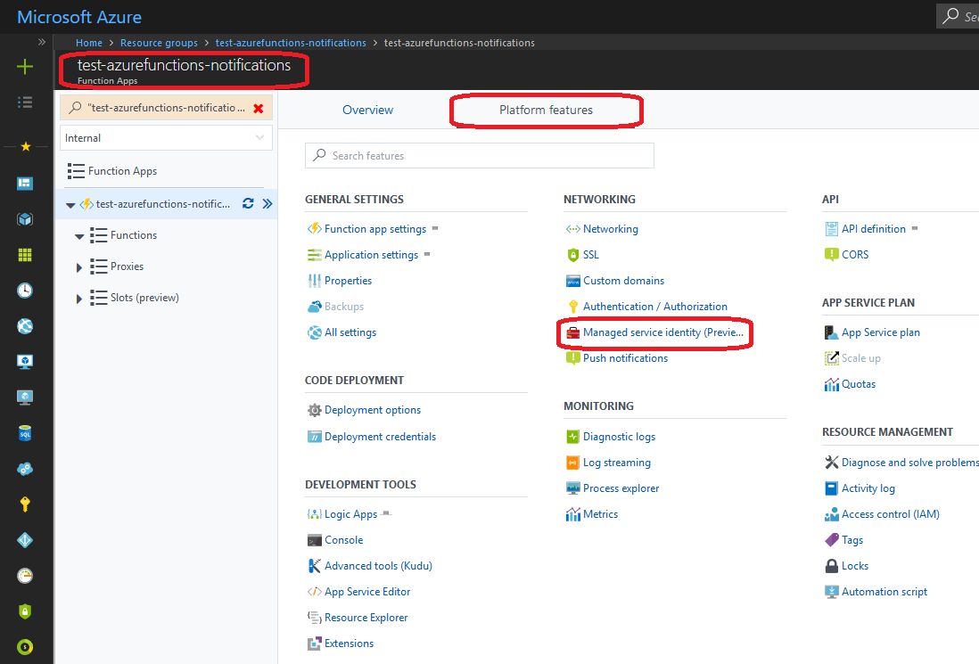The image size is (979, 664).
Task: Go to Resource groups breadcrumb link
Action: point(159,43)
